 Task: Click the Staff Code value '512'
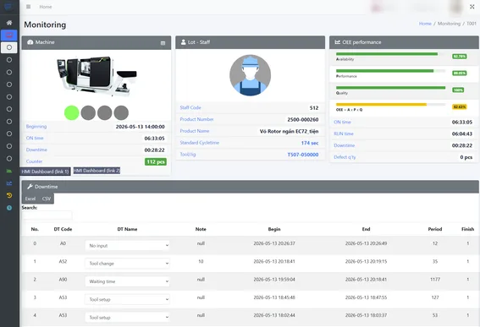point(314,108)
